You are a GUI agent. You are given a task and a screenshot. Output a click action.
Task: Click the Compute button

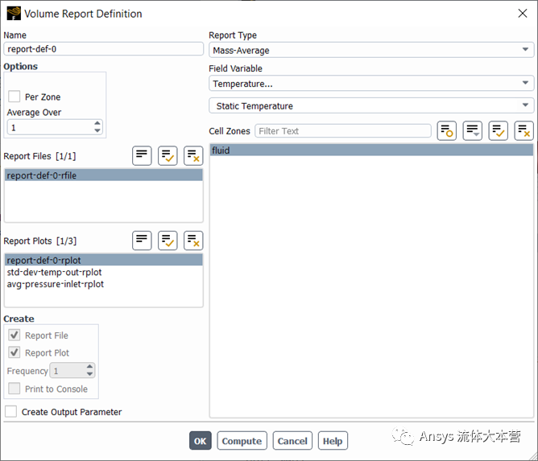tap(242, 441)
